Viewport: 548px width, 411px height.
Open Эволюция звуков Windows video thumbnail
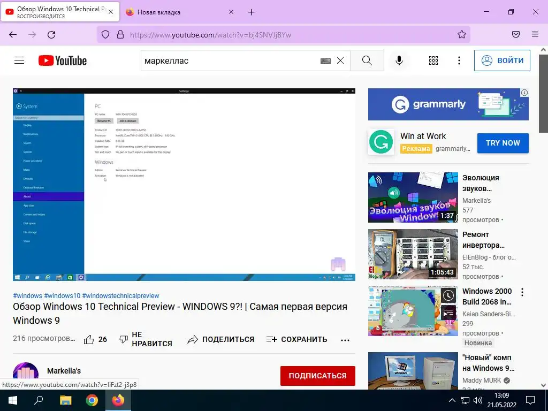413,197
